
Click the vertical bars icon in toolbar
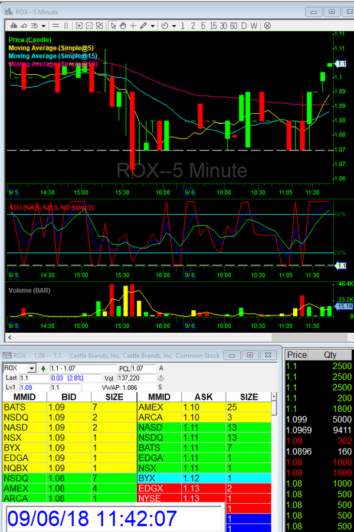tap(66, 25)
